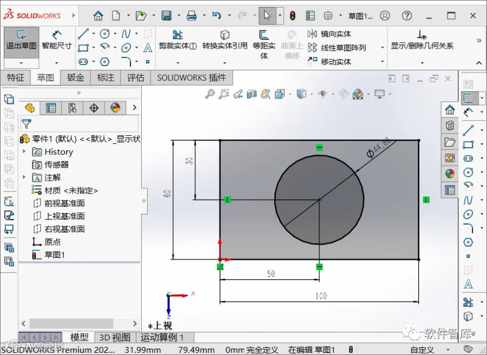The height and width of the screenshot is (355, 487).
Task: Select the Ellipse tool in the ribbon
Action: 126,48
